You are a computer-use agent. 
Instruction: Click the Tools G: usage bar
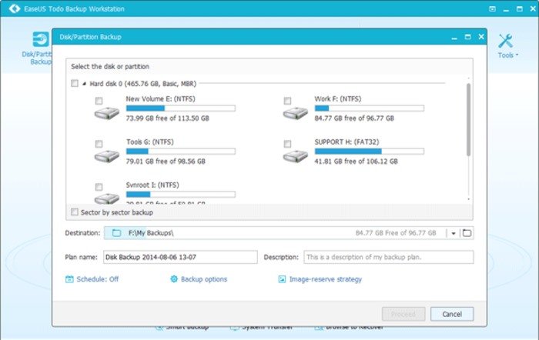181,151
